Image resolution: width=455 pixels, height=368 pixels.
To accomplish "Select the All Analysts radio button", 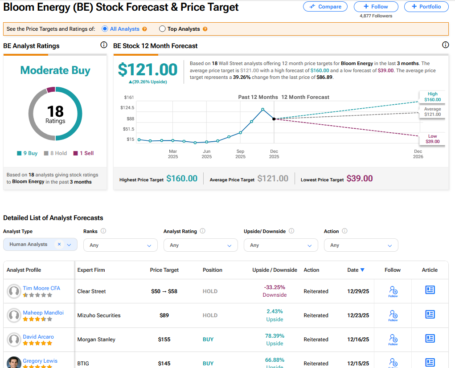I will 105,29.
